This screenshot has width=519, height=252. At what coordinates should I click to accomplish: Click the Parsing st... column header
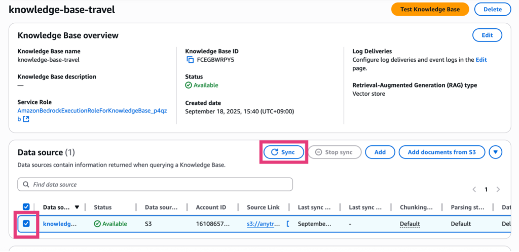(x=467, y=207)
